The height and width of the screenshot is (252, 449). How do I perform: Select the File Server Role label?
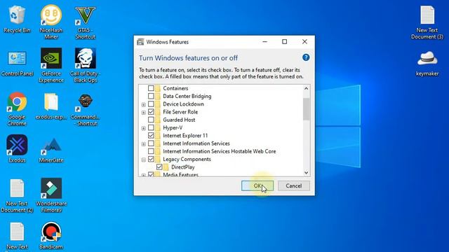tap(180, 112)
